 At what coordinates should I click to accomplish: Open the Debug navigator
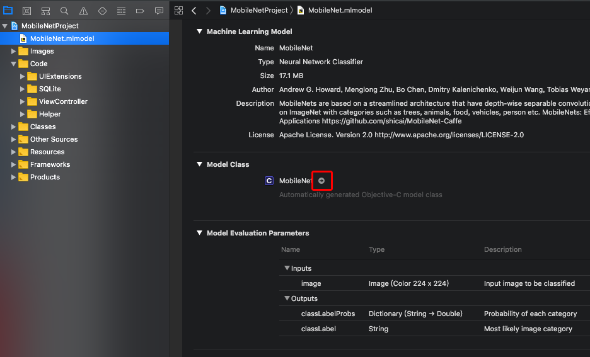coord(121,11)
